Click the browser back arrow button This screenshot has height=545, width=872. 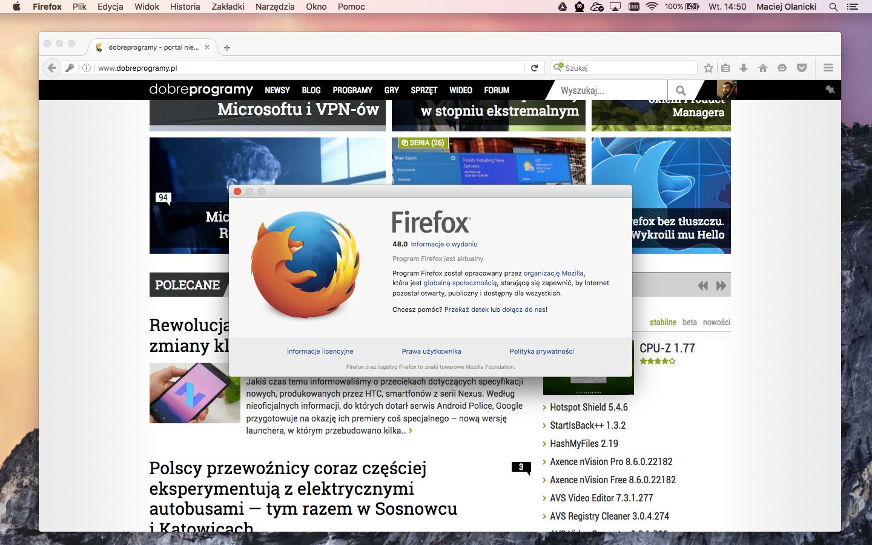coord(52,68)
